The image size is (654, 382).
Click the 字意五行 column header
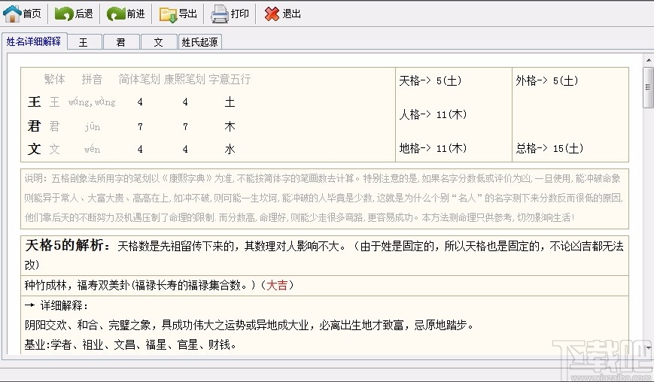pyautogui.click(x=230, y=79)
